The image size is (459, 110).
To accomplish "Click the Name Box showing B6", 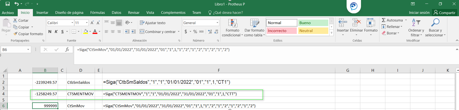I will click(x=16, y=49).
